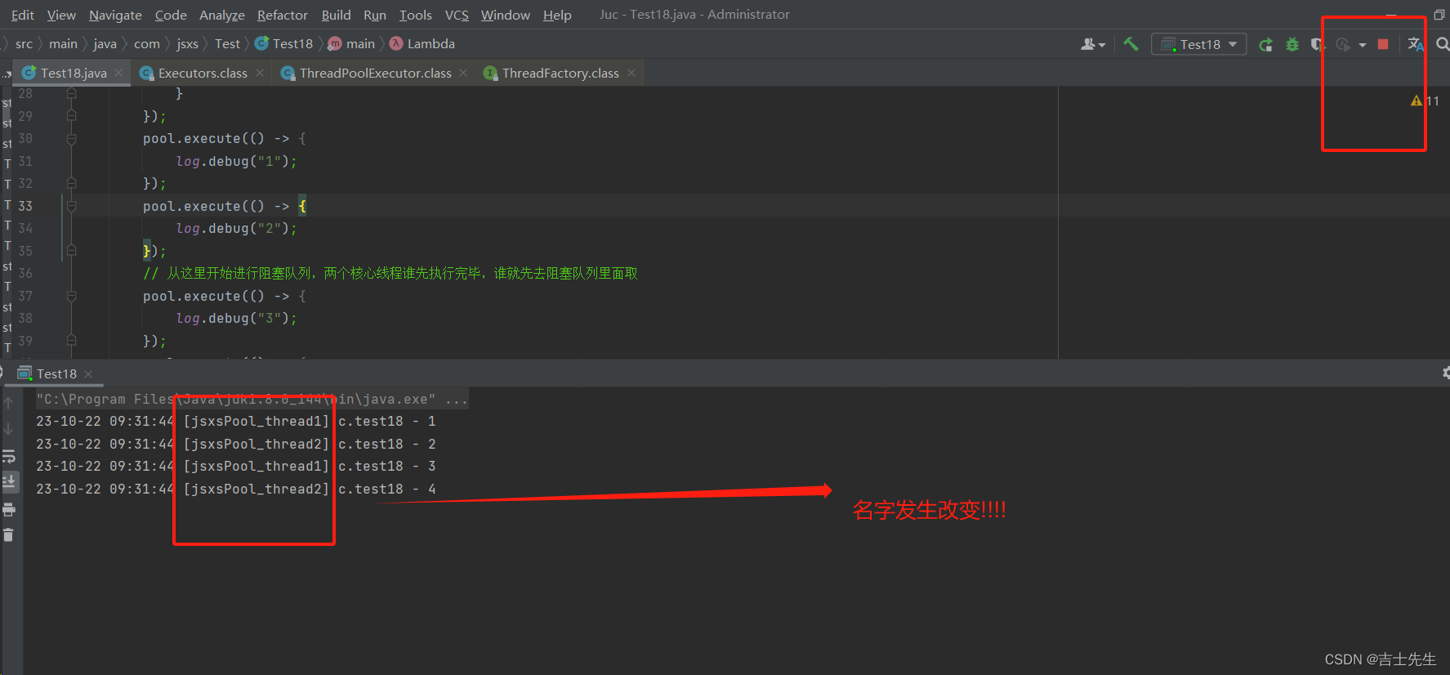This screenshot has width=1450, height=675.
Task: Open the Window menu
Action: (506, 15)
